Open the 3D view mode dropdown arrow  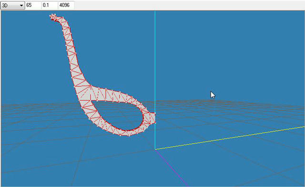pos(21,5)
